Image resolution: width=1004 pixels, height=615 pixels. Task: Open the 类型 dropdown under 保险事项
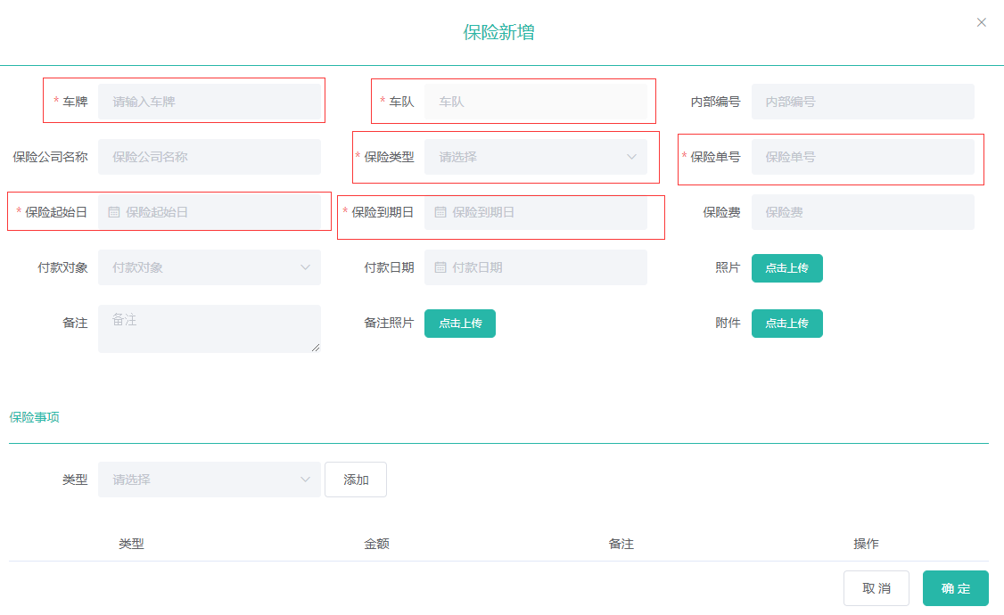coord(210,480)
